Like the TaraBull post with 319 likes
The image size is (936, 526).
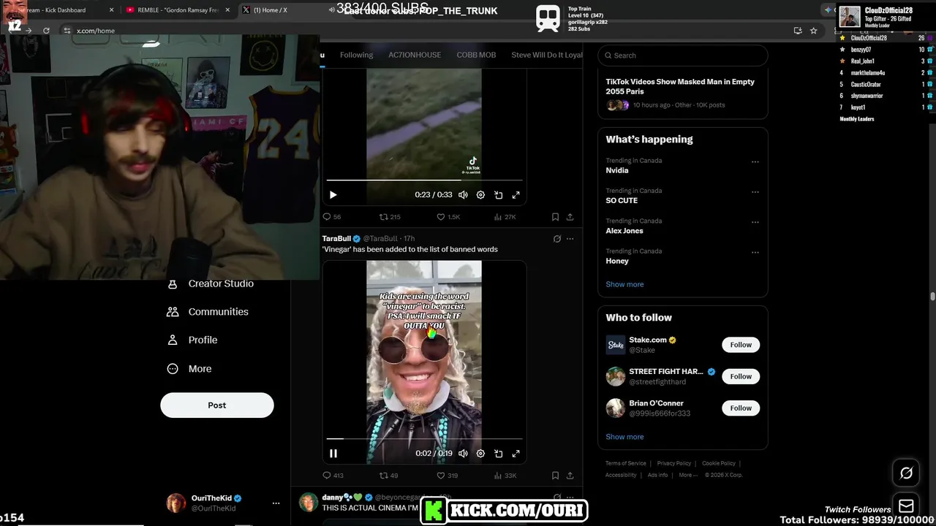tap(447, 476)
